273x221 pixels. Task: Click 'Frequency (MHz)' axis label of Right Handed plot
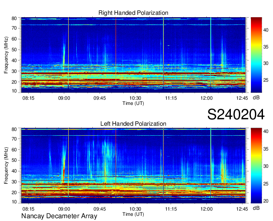(6, 55)
